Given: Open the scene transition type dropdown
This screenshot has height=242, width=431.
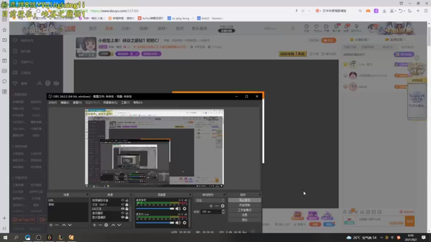Looking at the screenshot, I should pyautogui.click(x=210, y=200).
